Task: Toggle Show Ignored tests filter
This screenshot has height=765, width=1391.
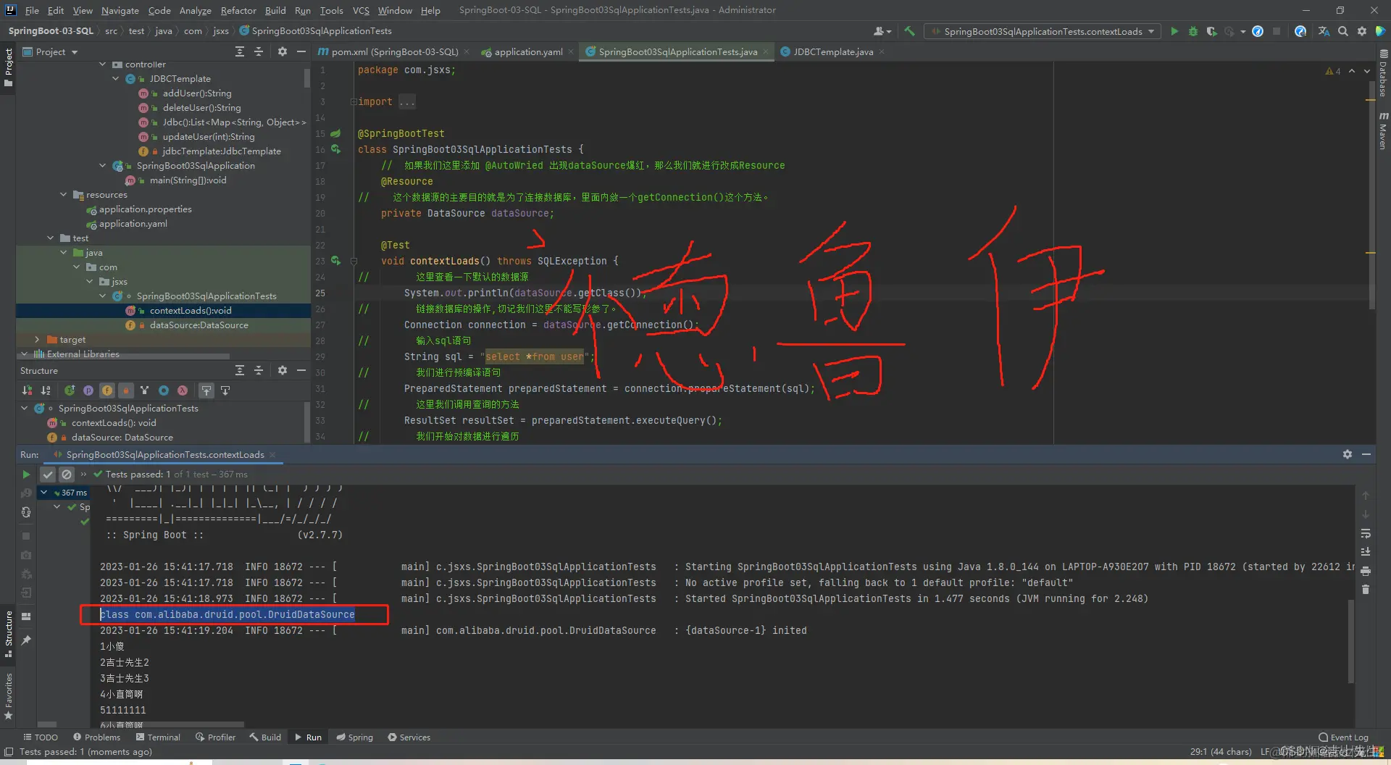Action: [67, 475]
